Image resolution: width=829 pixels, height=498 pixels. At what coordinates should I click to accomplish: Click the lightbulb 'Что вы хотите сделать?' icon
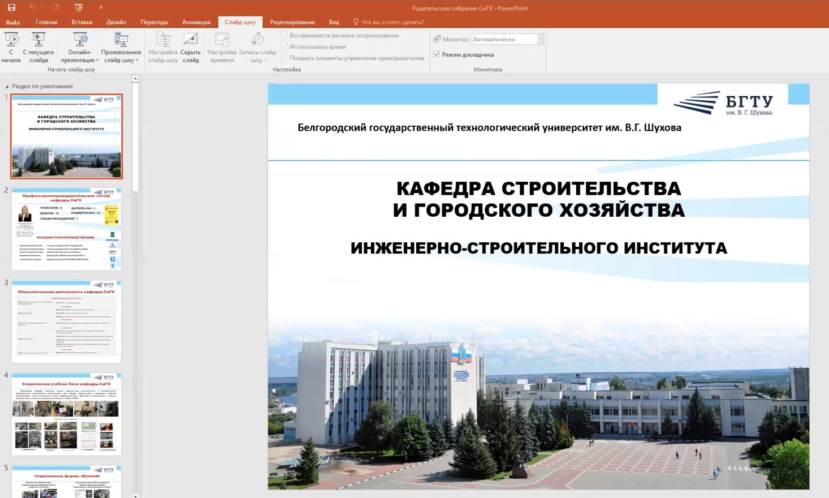tap(356, 22)
